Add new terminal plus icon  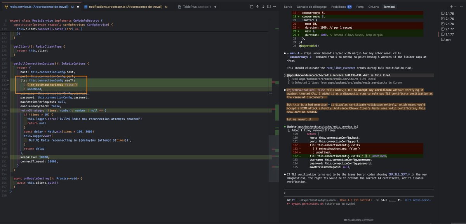click(451, 7)
